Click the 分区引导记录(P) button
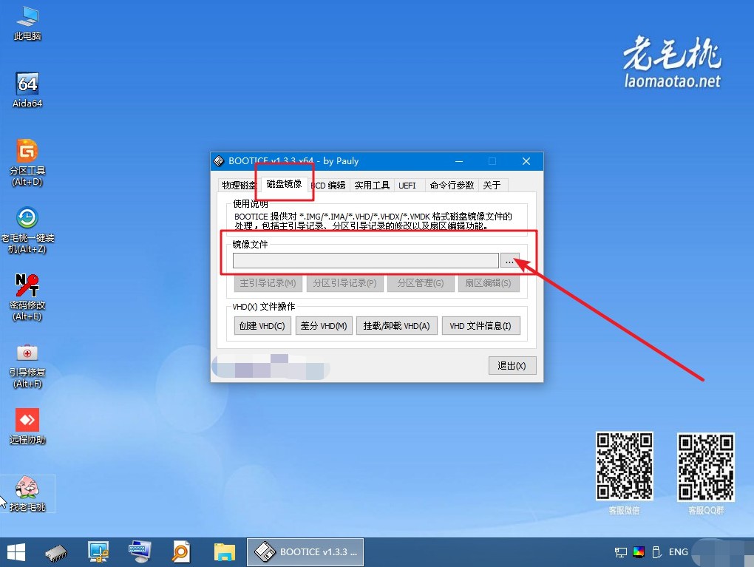Viewport: 754px width, 567px height. [344, 283]
